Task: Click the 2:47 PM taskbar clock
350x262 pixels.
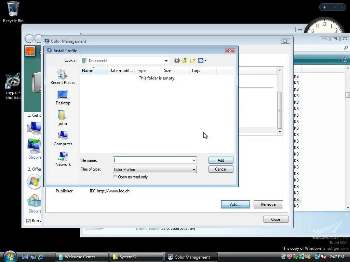Action: 337,257
